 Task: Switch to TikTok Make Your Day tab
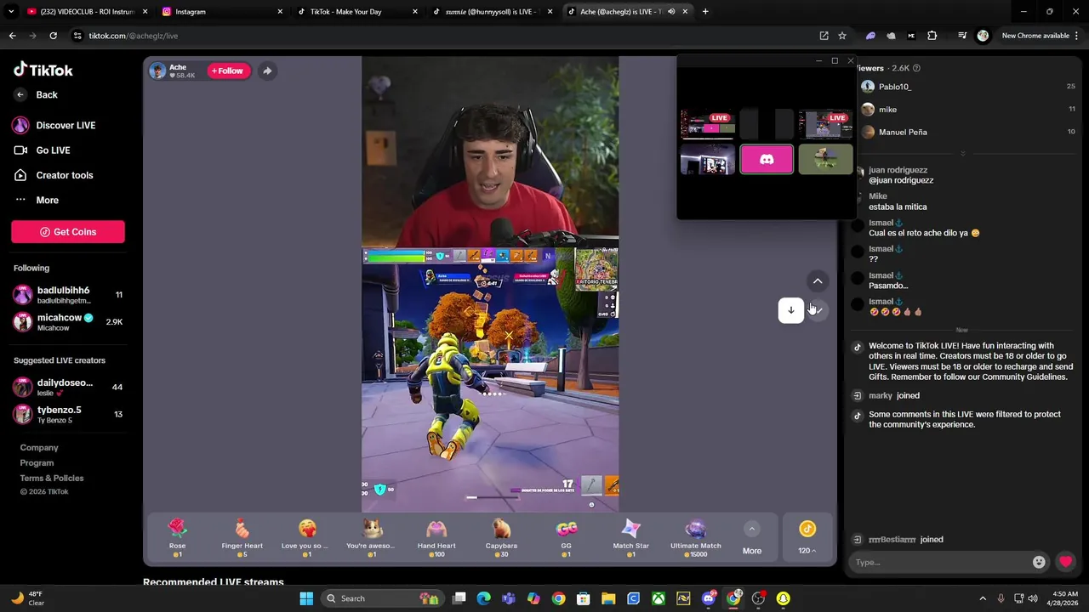click(x=357, y=12)
